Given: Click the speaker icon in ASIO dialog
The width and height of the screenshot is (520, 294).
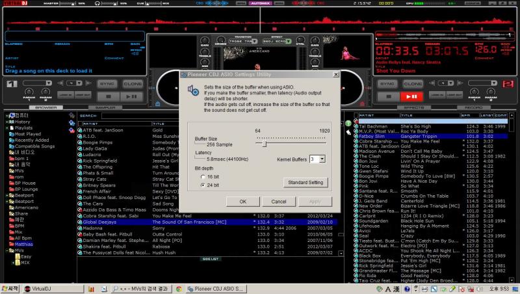Looking at the screenshot, I should point(193,90).
